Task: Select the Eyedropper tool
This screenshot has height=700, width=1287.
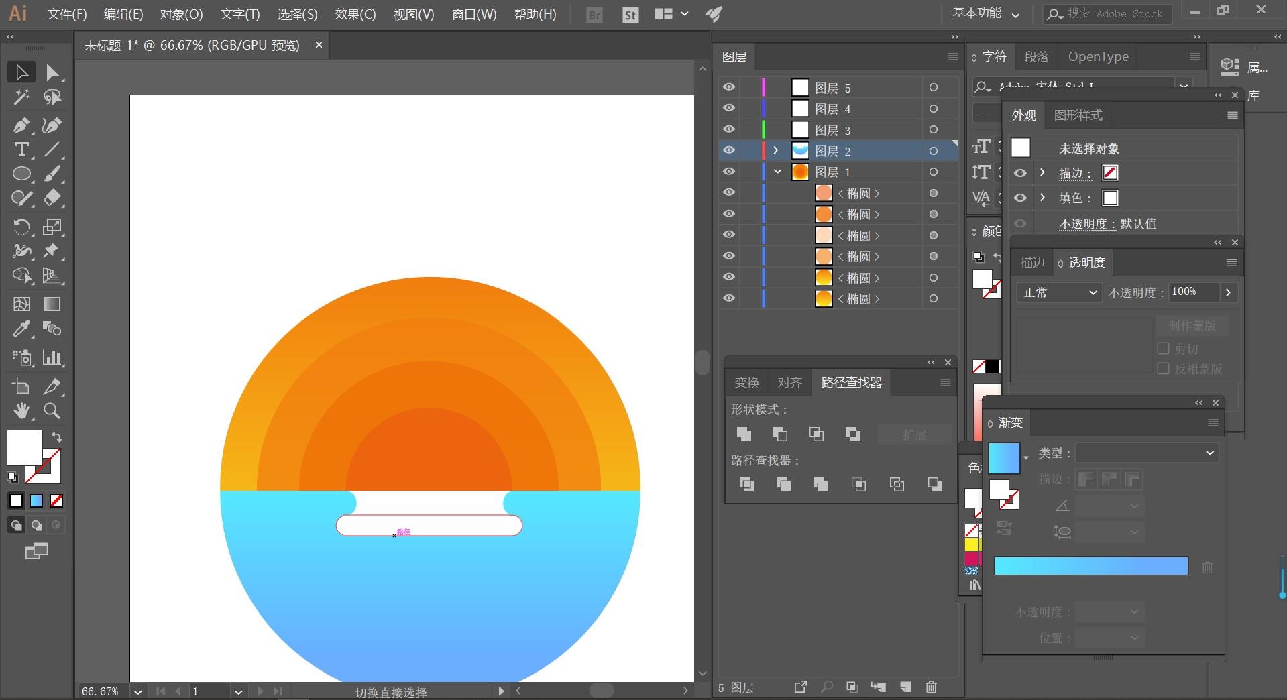Action: pyautogui.click(x=21, y=329)
